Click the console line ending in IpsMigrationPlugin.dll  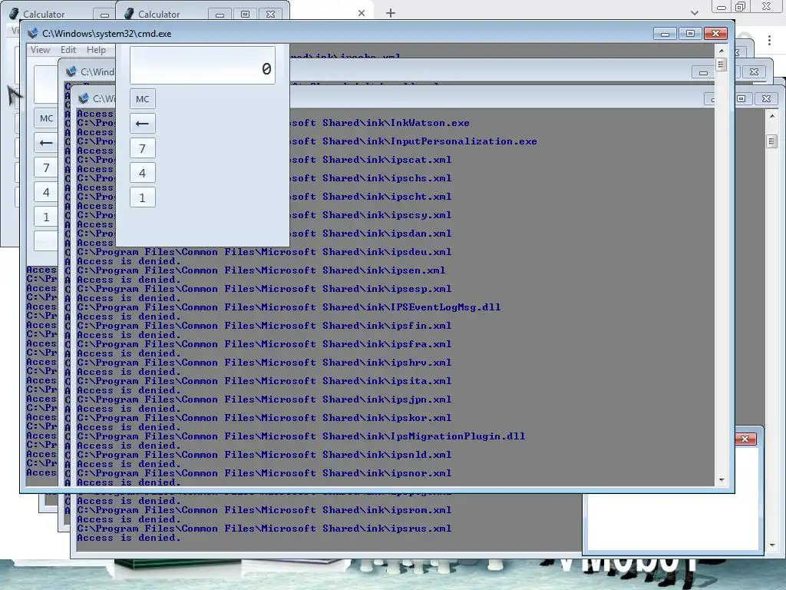[301, 436]
